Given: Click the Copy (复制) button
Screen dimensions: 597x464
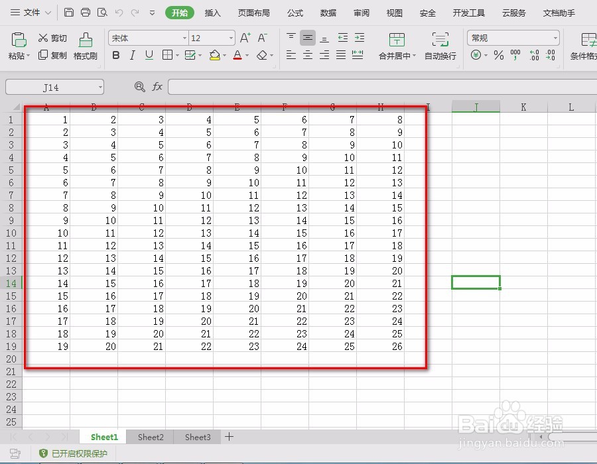Looking at the screenshot, I should point(52,55).
